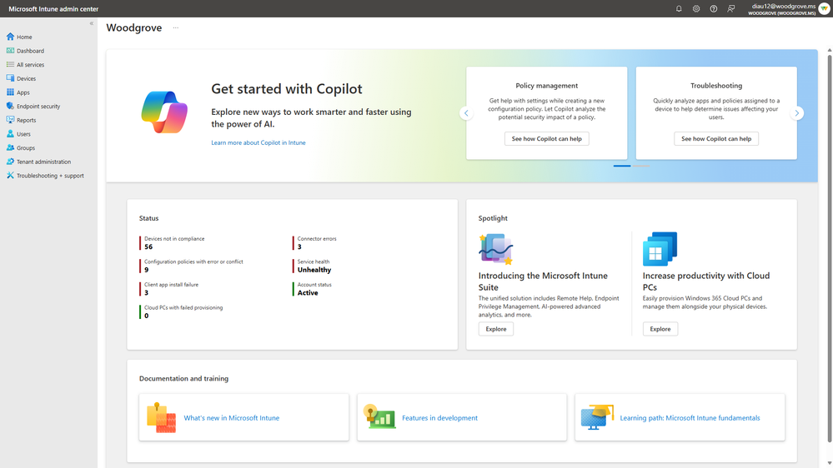Image resolution: width=833 pixels, height=468 pixels.
Task: Click See how Copilot can help under Policy management
Action: (x=547, y=138)
